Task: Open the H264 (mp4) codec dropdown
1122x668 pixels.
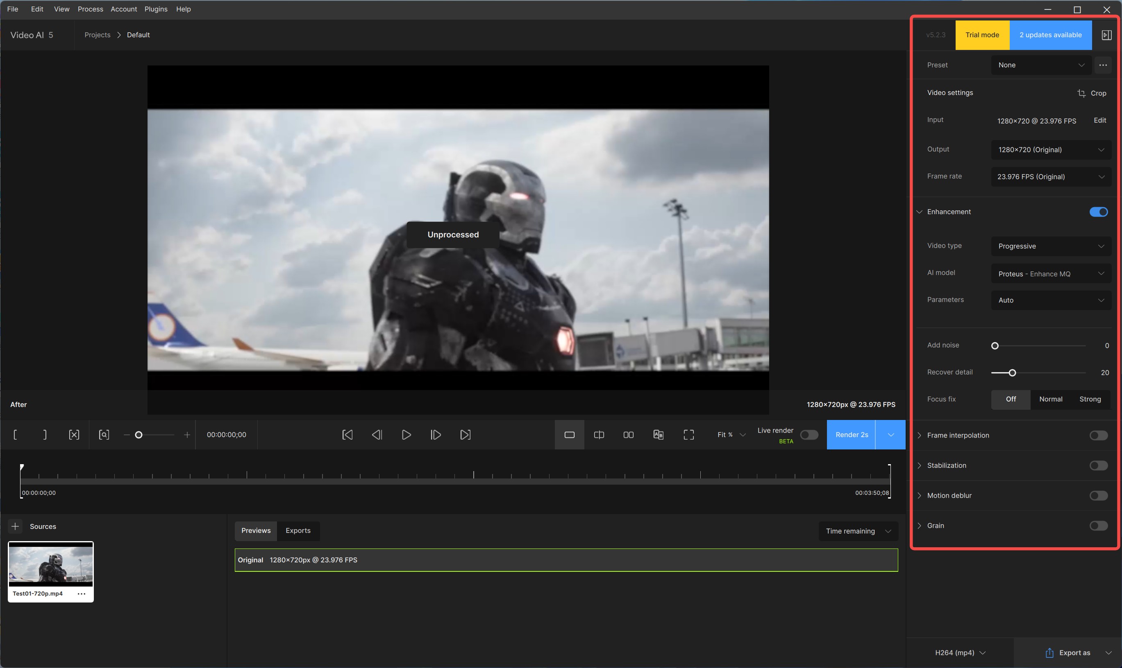Action: [960, 653]
